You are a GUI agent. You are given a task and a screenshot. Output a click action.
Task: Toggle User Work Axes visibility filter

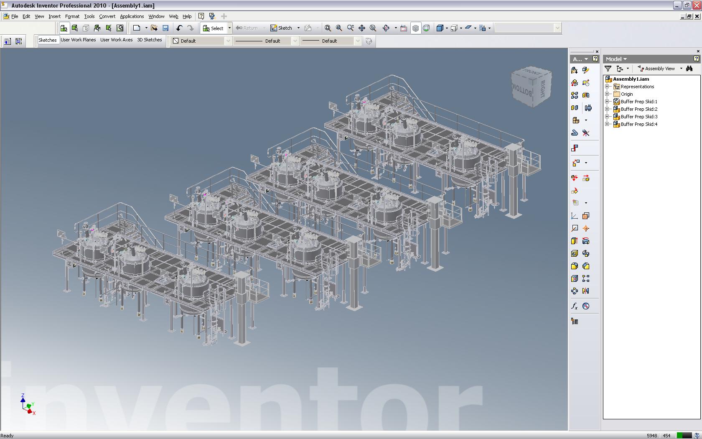click(117, 40)
